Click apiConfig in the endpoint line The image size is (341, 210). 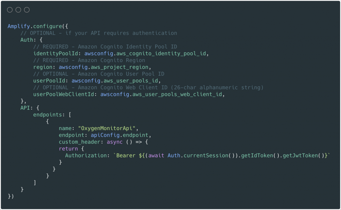click(x=105, y=135)
